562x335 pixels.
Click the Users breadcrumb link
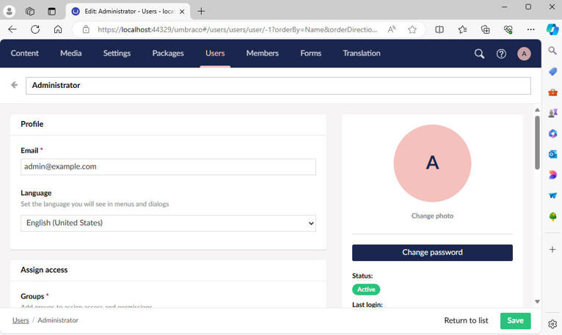coord(21,320)
